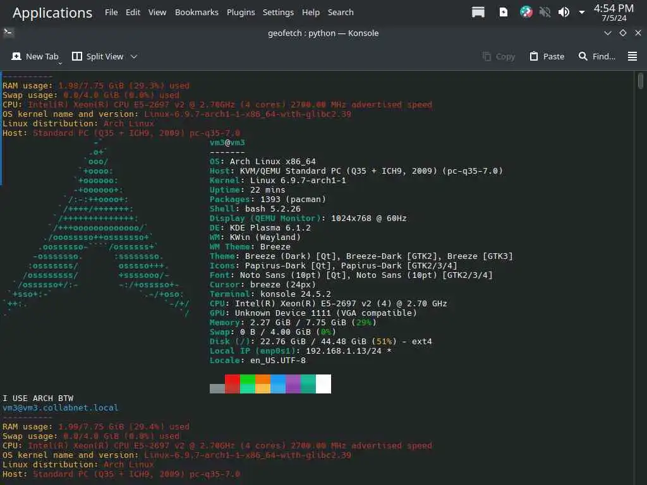Open the Applications launcher
The height and width of the screenshot is (485, 647).
[52, 13]
